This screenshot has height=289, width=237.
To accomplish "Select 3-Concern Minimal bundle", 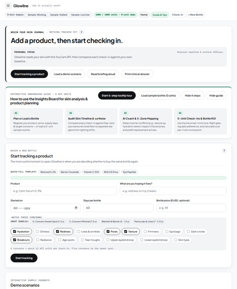I will [83, 221].
